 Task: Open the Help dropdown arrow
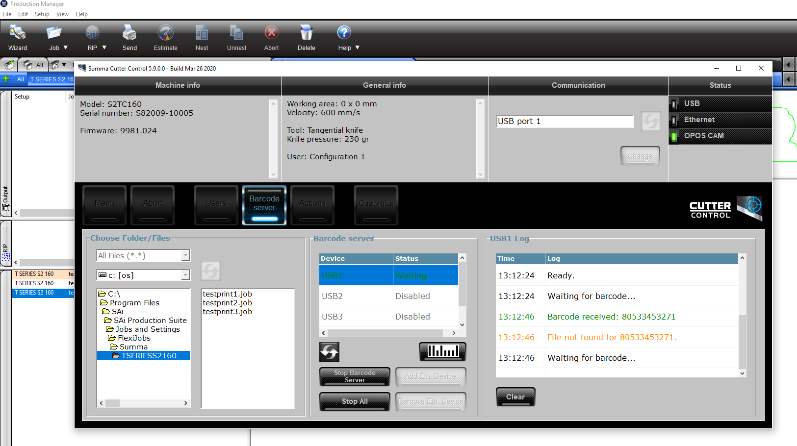358,48
